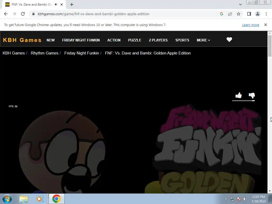The width and height of the screenshot is (272, 204).
Task: Dislike the game with the thumbs down
Action: [x=252, y=95]
